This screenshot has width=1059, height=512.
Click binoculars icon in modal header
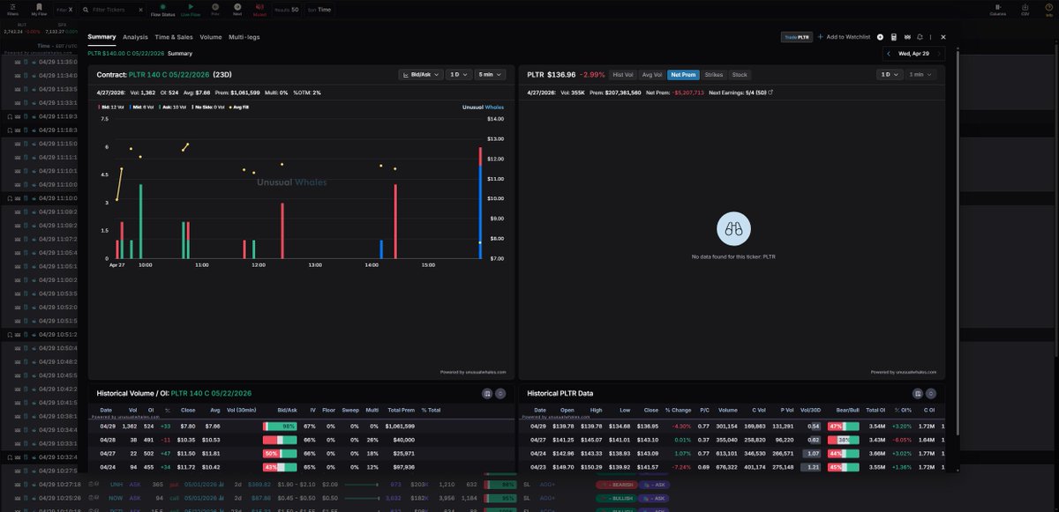click(907, 37)
